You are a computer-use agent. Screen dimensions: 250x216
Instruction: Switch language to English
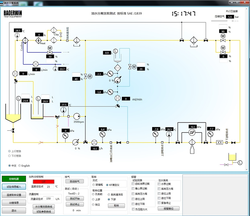click(19, 166)
